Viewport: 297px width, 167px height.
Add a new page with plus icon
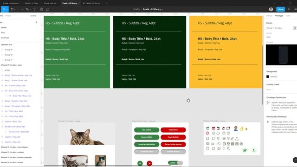tap(36, 22)
